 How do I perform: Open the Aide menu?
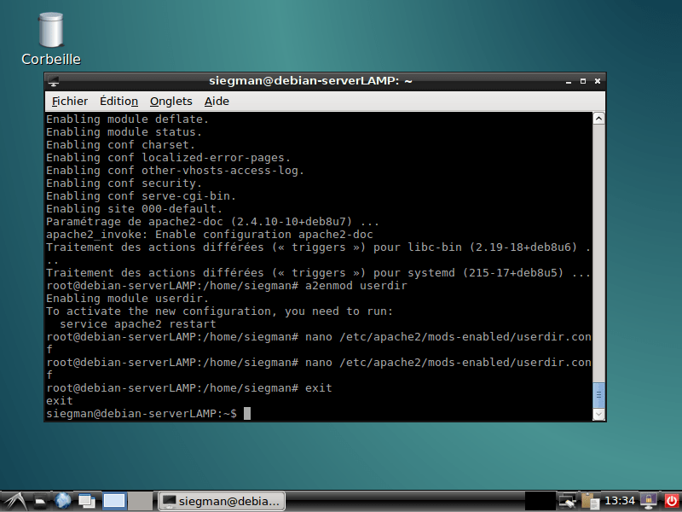[x=217, y=101]
